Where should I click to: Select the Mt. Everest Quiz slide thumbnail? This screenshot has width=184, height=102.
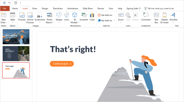tap(16, 37)
